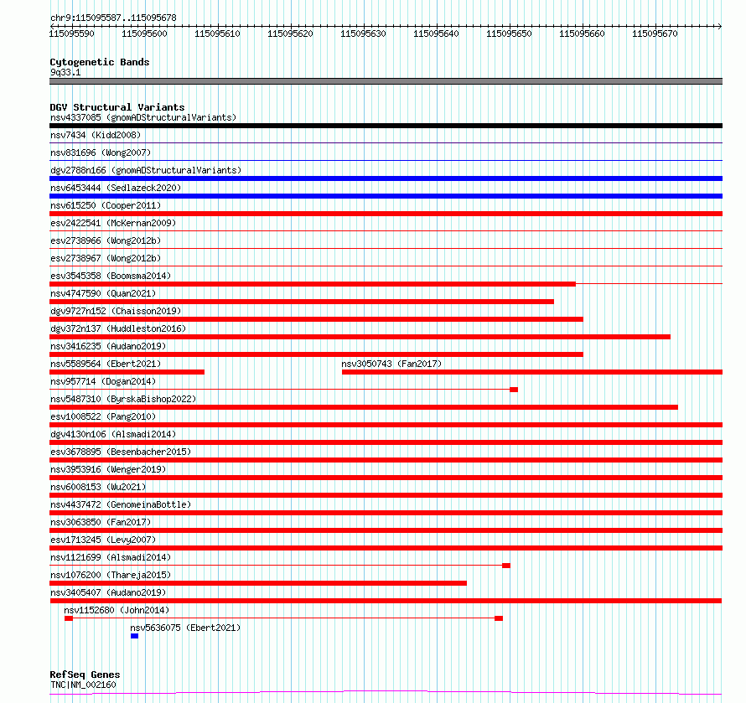Viewport: 746px width, 703px height.
Task: Open nsv3050743 (Fan2017) variant label
Action: click(x=391, y=364)
